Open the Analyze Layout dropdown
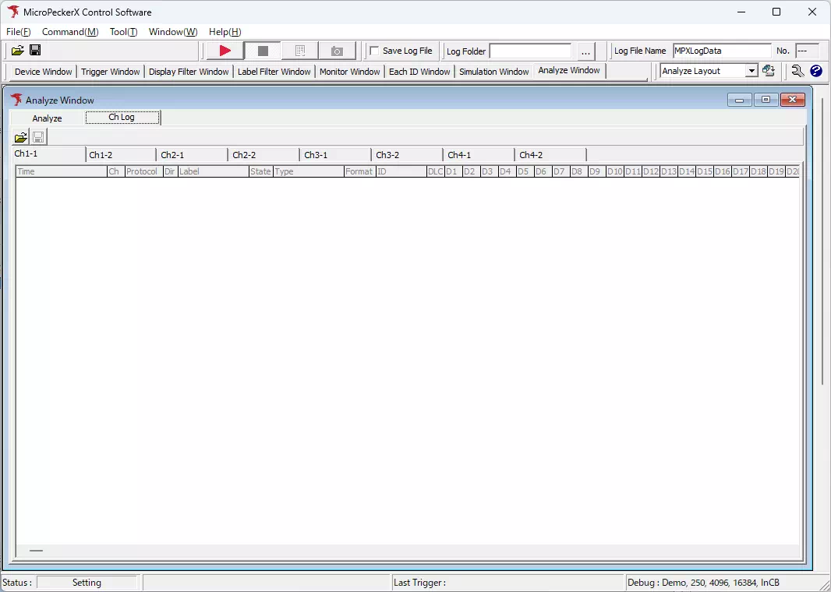831x592 pixels. tap(751, 71)
